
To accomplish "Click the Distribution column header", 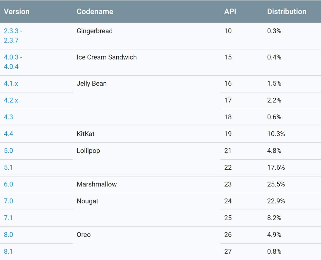I will [287, 12].
